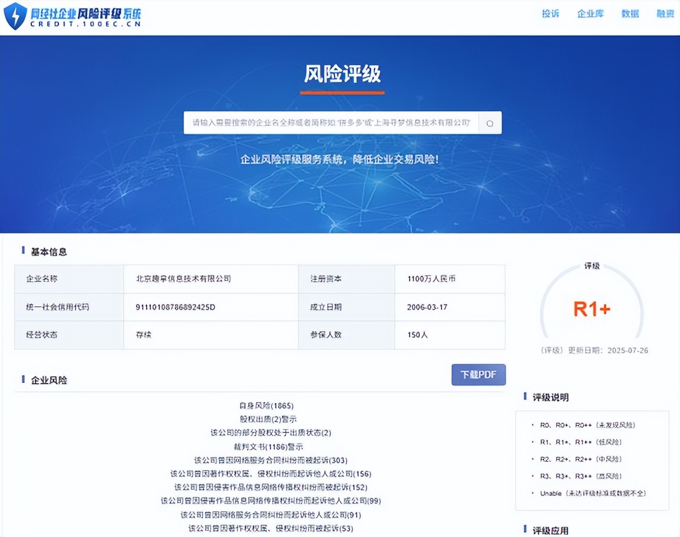
Task: Click operating status 存续
Action: pos(143,335)
